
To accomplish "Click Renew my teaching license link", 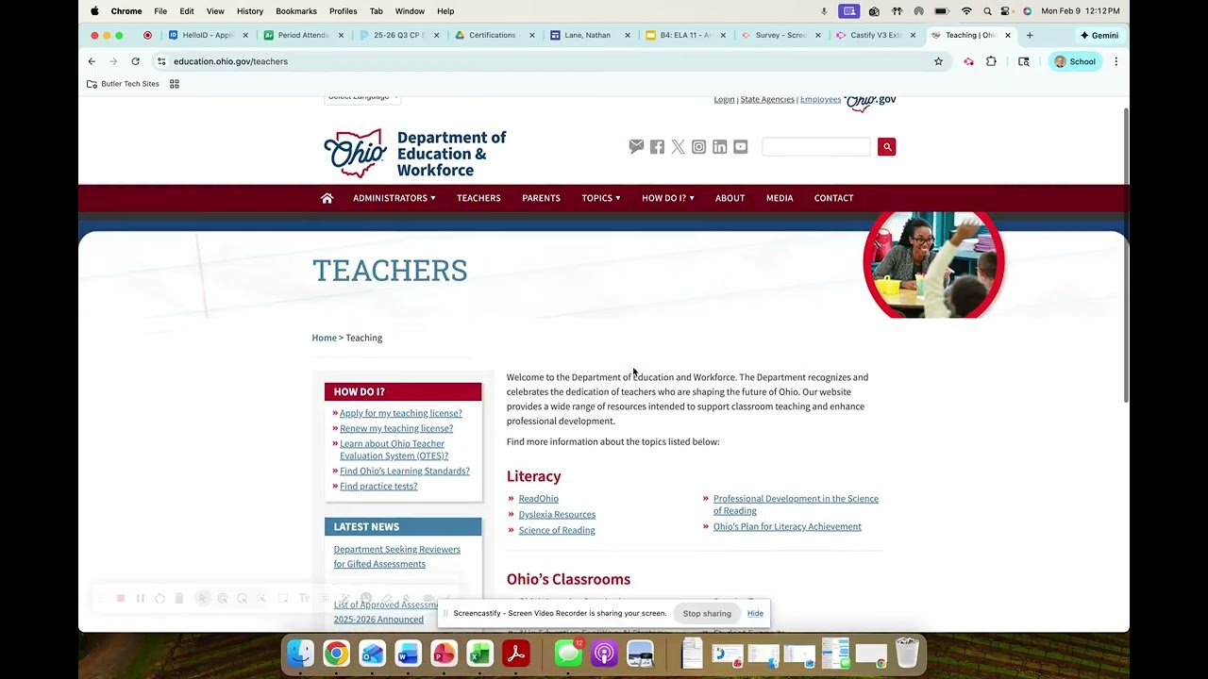I will [x=396, y=428].
